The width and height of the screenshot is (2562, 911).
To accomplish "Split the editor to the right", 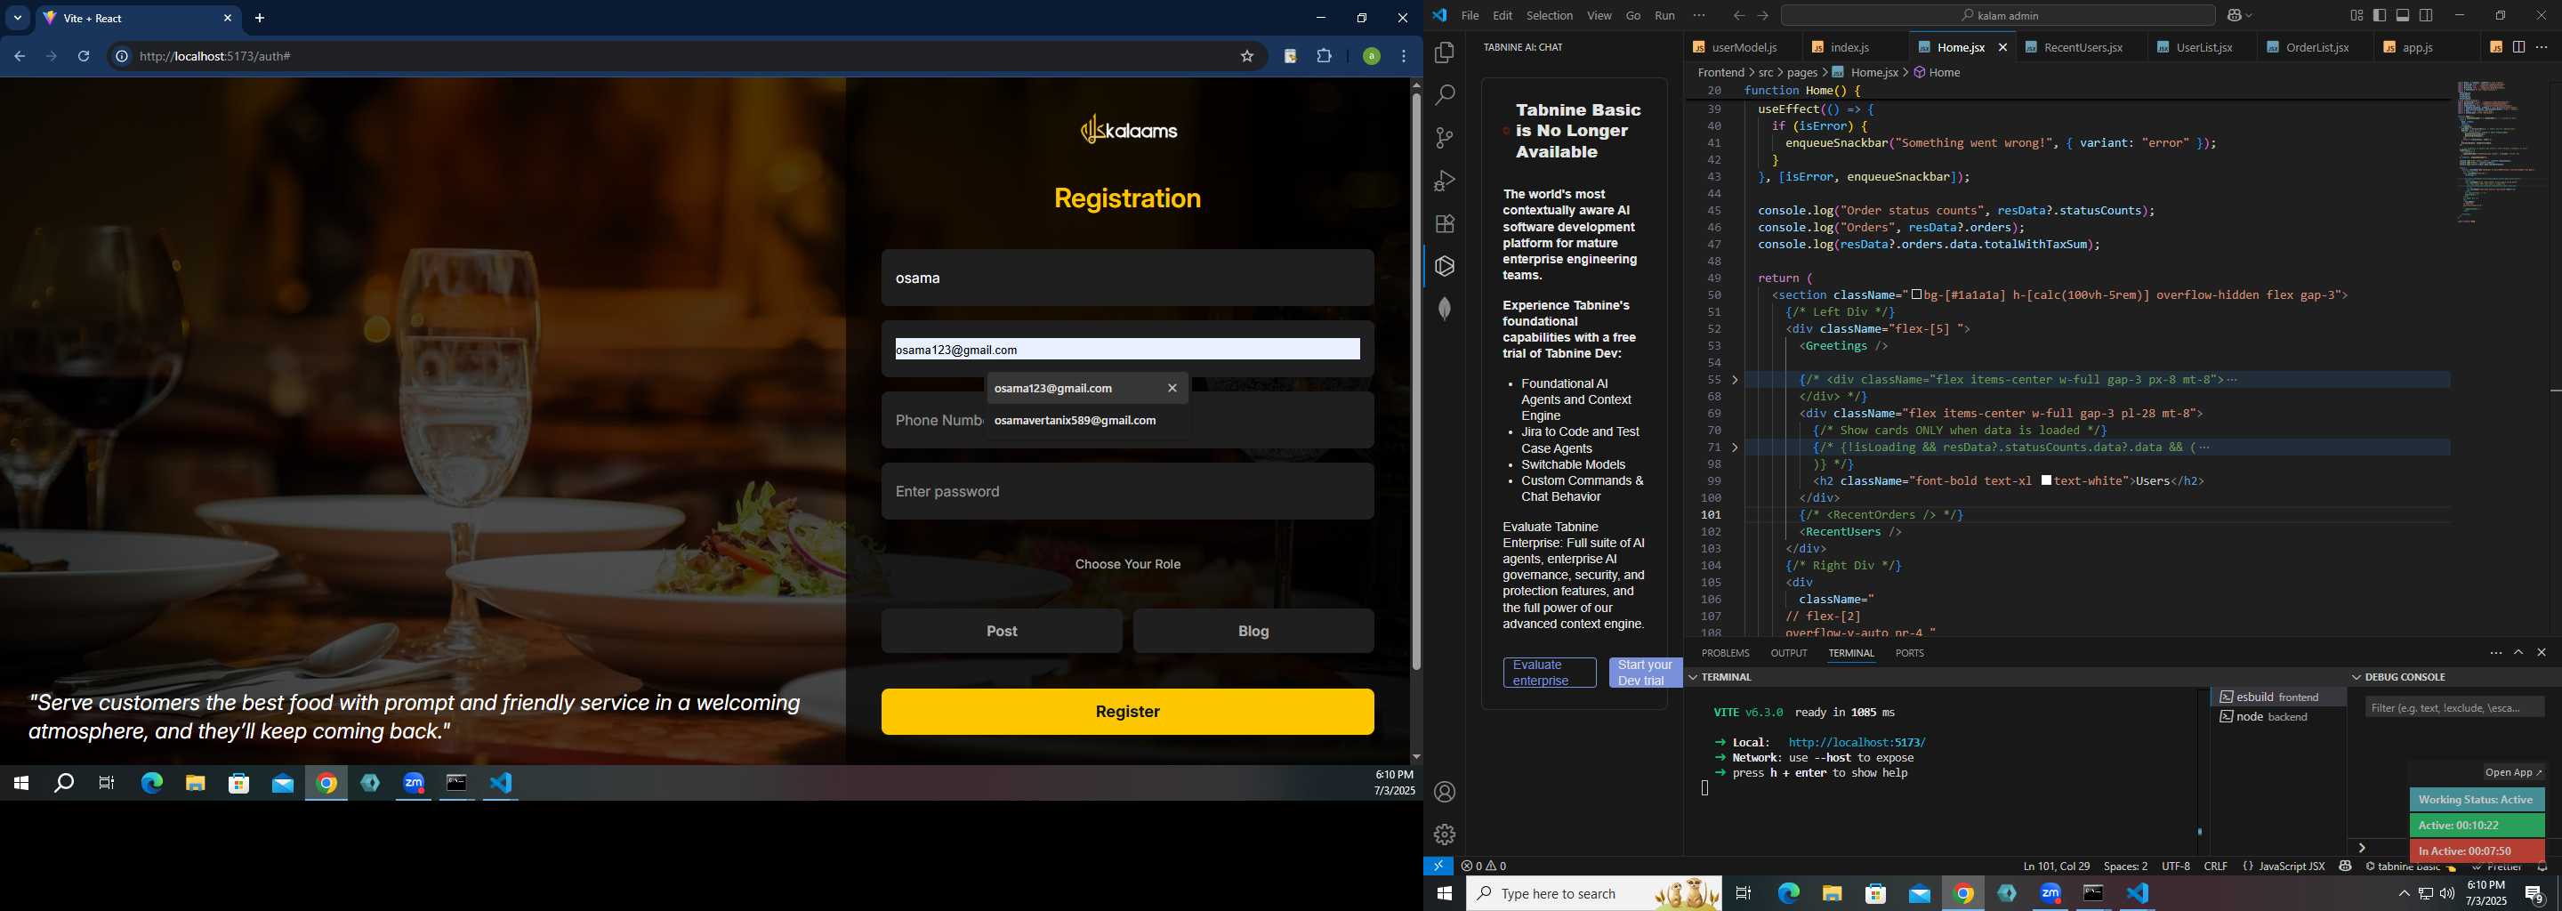I will pyautogui.click(x=2518, y=48).
